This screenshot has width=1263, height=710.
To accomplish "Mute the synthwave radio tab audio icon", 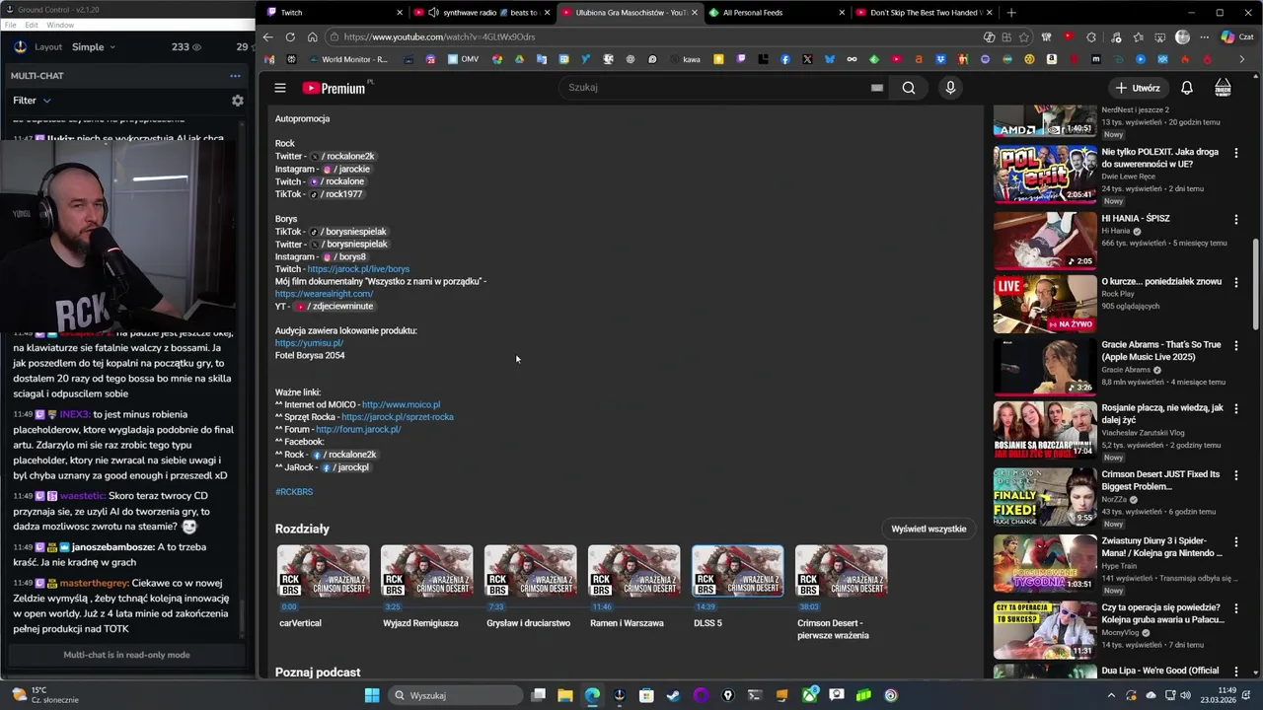I will tap(433, 13).
